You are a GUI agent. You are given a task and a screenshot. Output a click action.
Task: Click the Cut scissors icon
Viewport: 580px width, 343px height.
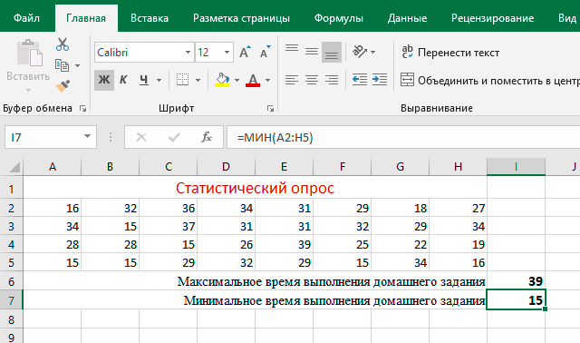[x=63, y=44]
